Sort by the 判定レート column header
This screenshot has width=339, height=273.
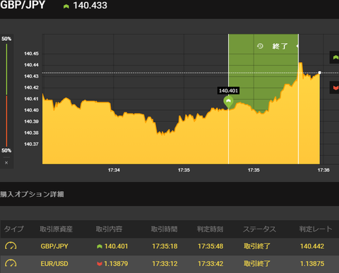pos(316,229)
